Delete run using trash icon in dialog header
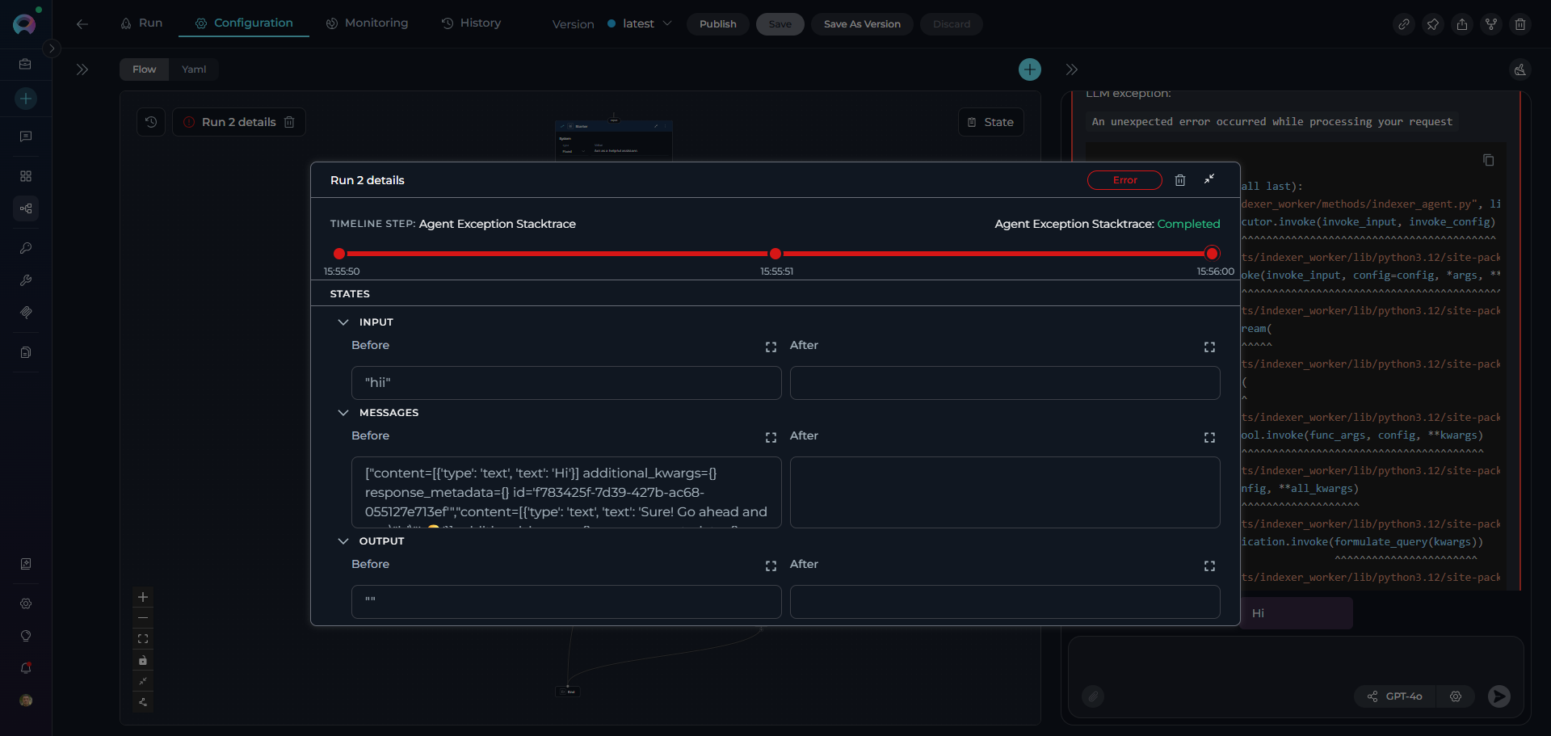Image resolution: width=1551 pixels, height=736 pixels. [1179, 180]
